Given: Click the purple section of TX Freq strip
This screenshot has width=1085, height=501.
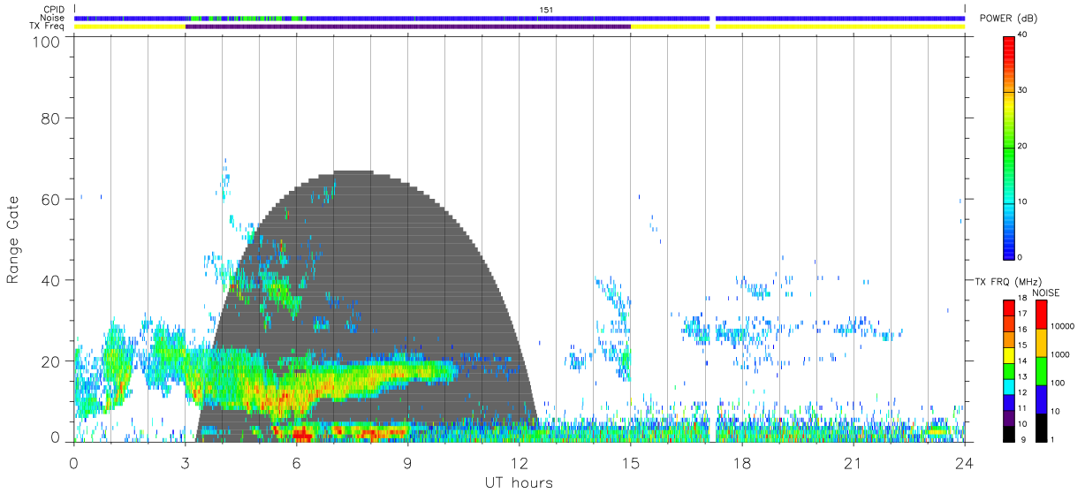Looking at the screenshot, I should click(x=408, y=27).
